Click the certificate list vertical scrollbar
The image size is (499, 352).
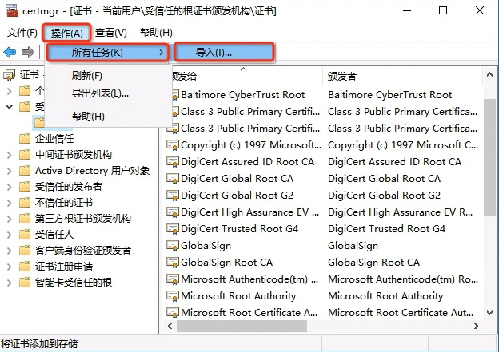(489, 160)
